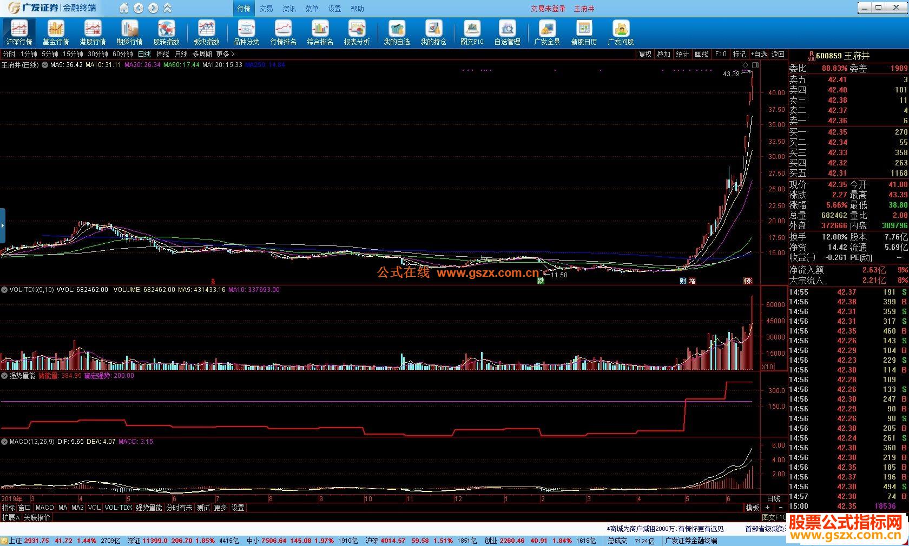909x546 pixels.
Task: Open 我的自选 watchlist
Action: pyautogui.click(x=397, y=32)
